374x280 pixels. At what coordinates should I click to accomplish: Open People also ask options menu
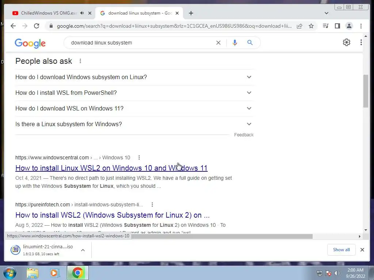click(80, 61)
